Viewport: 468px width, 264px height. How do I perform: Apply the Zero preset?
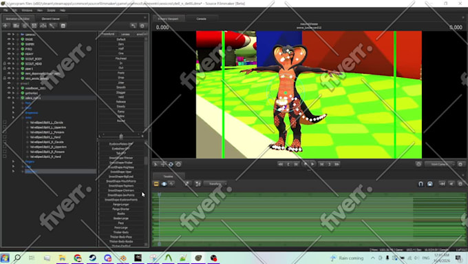[121, 44]
